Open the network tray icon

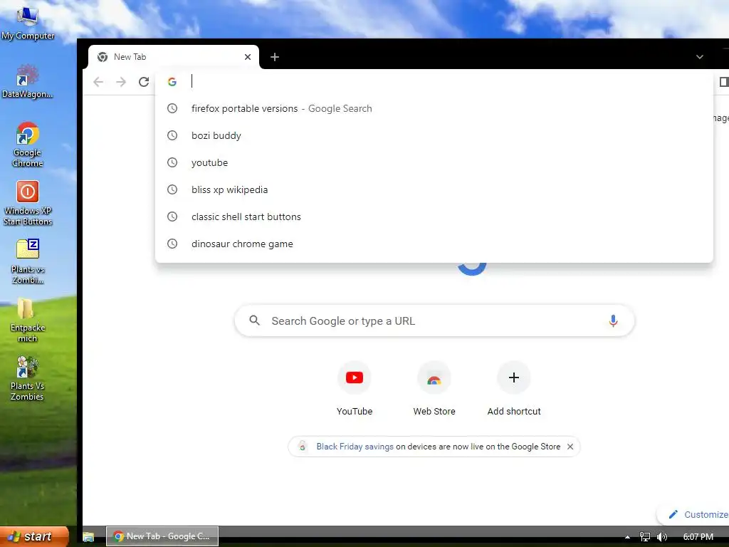tap(645, 537)
